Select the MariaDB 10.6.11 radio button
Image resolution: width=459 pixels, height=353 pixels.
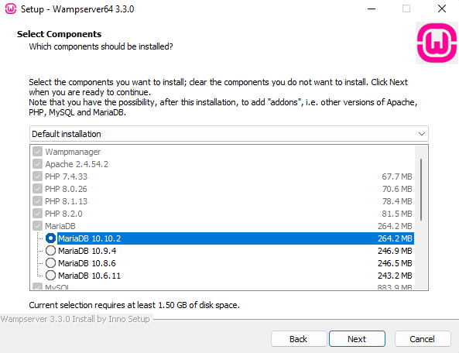point(50,275)
